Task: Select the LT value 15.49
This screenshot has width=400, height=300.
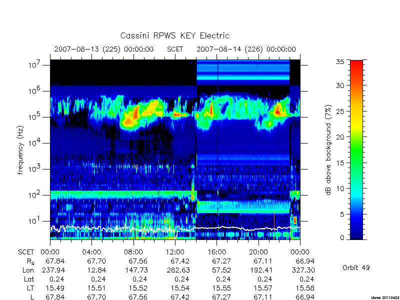Action: [x=55, y=288]
